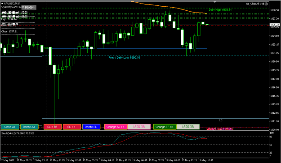Click the 1820.50 price scale label
Screen dimensions: 281x163
coord(274,62)
